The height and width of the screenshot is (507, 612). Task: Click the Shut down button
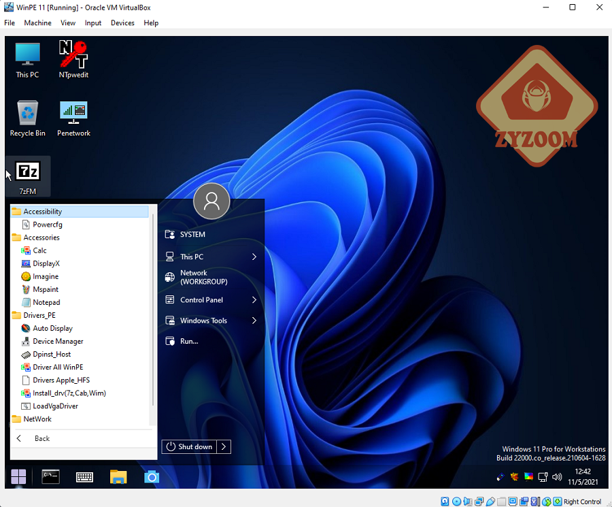coord(189,446)
